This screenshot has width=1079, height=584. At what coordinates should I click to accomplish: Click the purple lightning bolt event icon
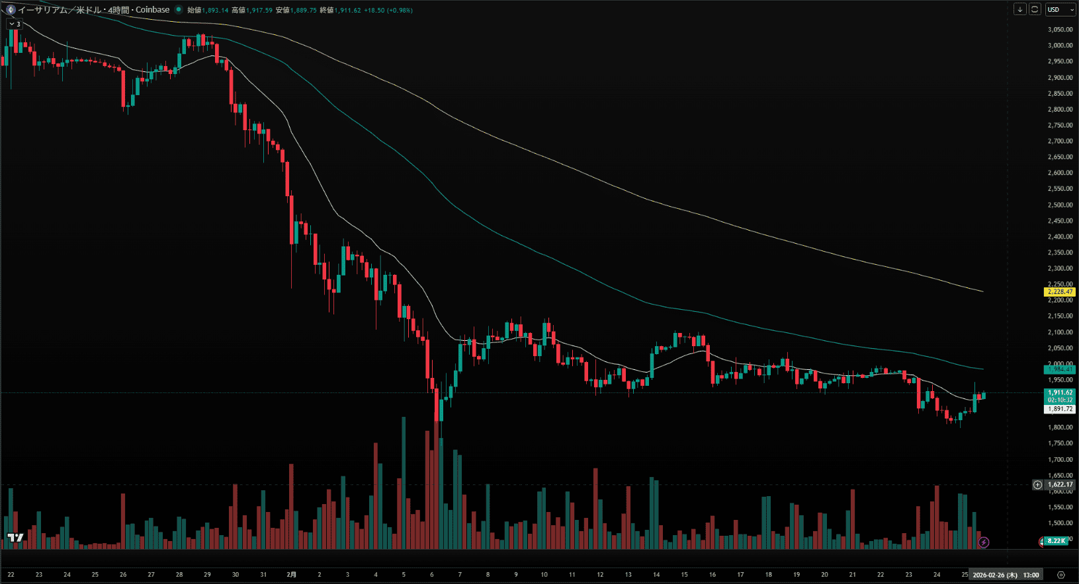click(984, 542)
